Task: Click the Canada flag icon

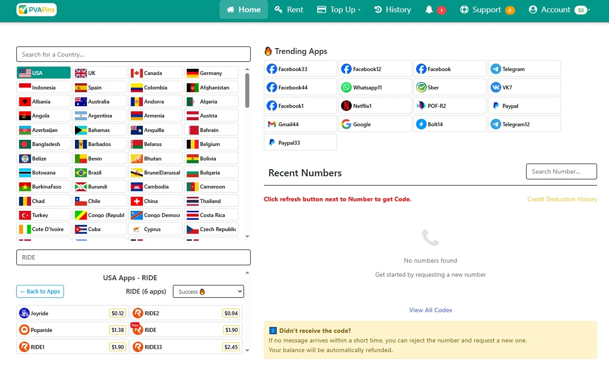Action: click(136, 73)
